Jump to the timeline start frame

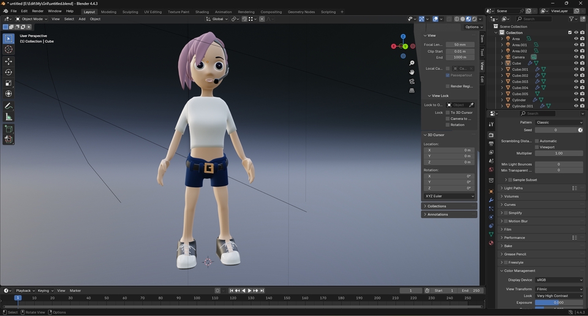click(x=232, y=290)
